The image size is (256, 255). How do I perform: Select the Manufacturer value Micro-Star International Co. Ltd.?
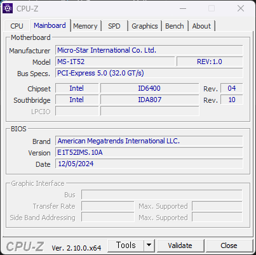point(149,50)
